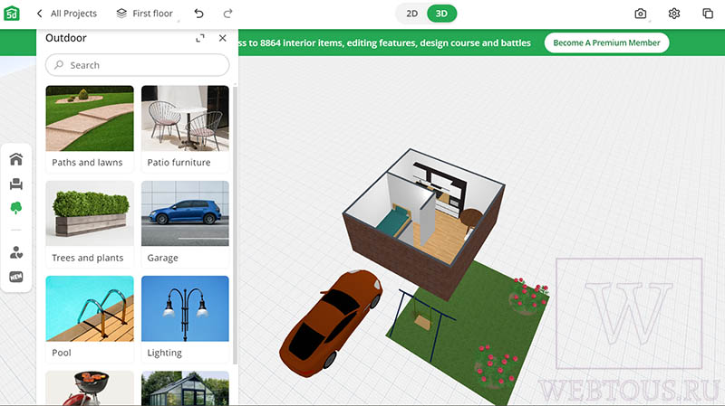Open the Garage category thumbnail
The width and height of the screenshot is (725, 406).
[185, 213]
